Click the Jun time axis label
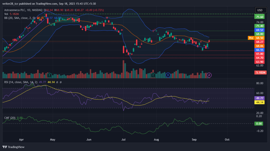 89,139
